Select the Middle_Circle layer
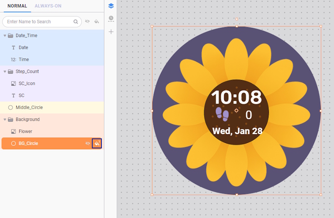The height and width of the screenshot is (218, 334). coord(29,108)
